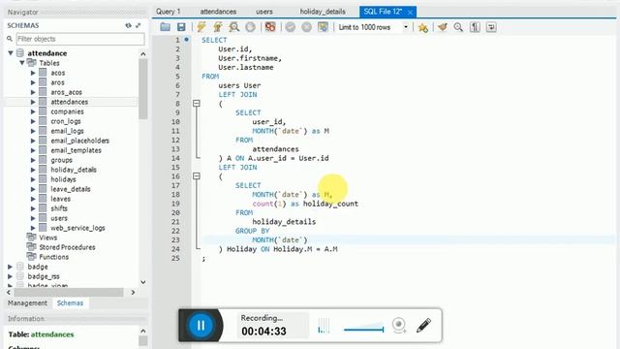Viewport: 620px width, 349px height.
Task: Collapse the code fold at line 16
Action: click(x=197, y=176)
